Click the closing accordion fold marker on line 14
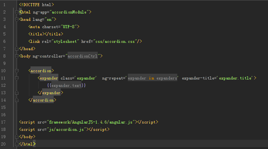Viewport: 268px width, 149px height. point(17,100)
